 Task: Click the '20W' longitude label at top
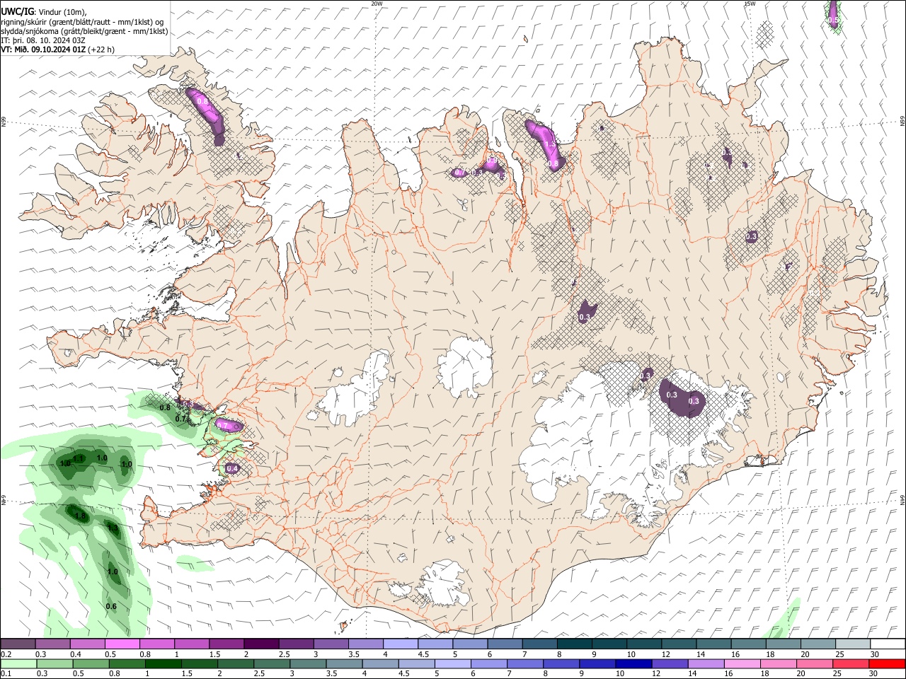[x=377, y=4]
